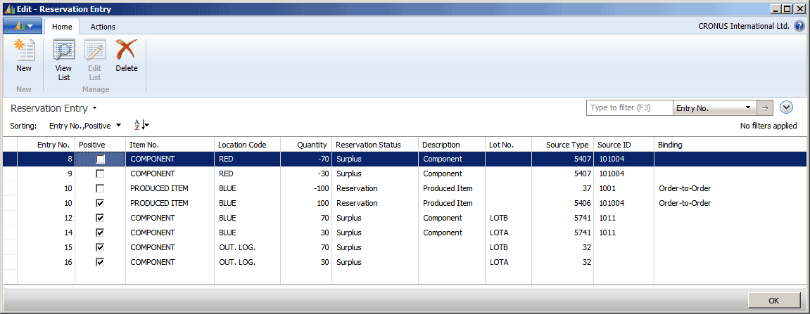Screen dimensions: 810x314
Task: Expand the Sorting Entry No.,Positive dropdown
Action: (118, 126)
